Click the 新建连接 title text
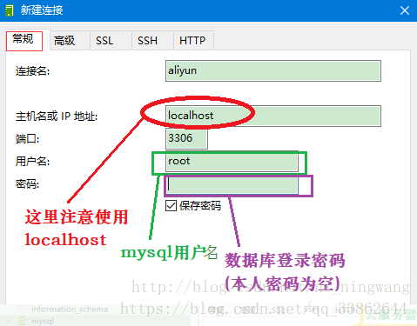417x326 pixels. point(42,10)
